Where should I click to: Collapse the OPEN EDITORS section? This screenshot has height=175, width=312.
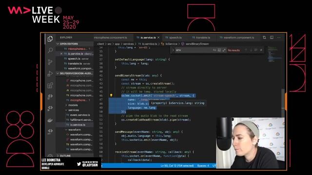point(75,44)
